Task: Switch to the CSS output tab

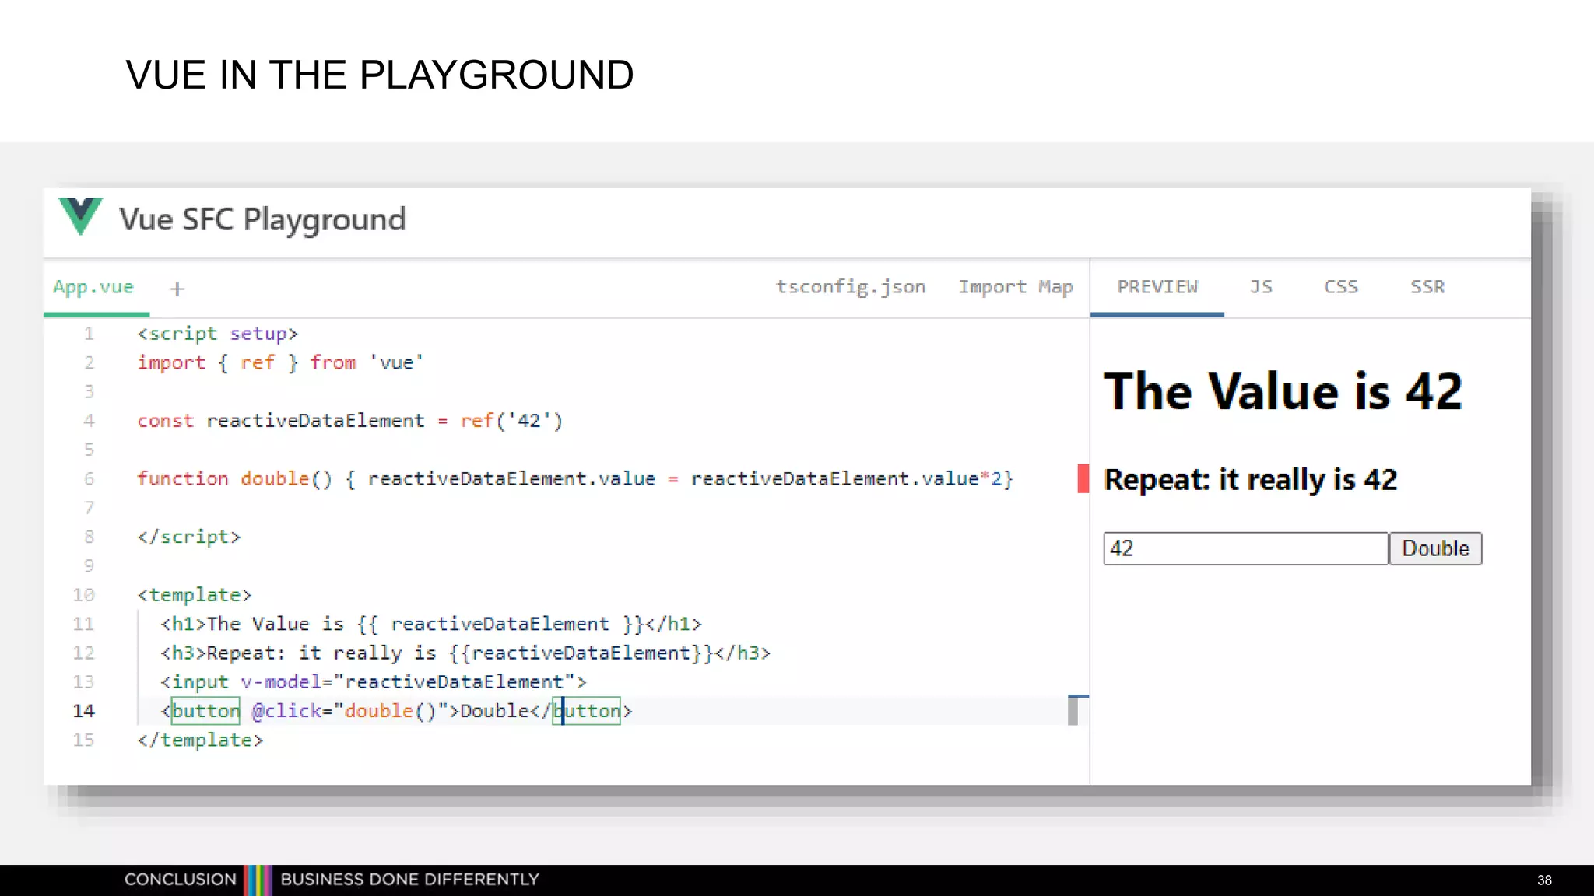Action: 1341,287
